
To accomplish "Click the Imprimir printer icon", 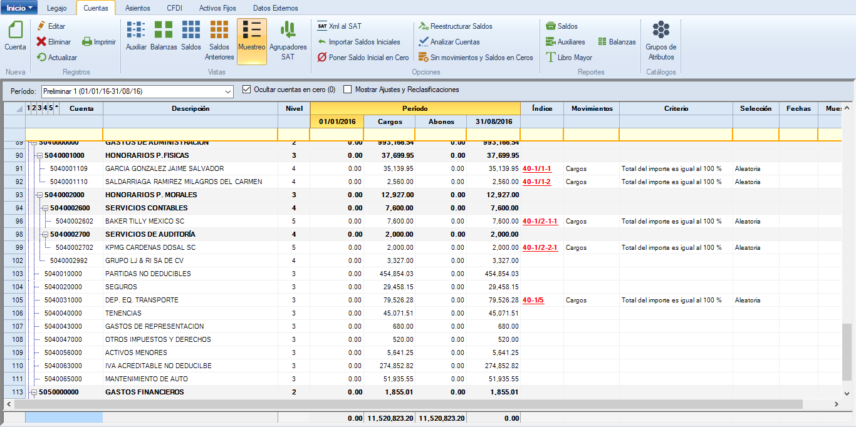I will coord(88,42).
